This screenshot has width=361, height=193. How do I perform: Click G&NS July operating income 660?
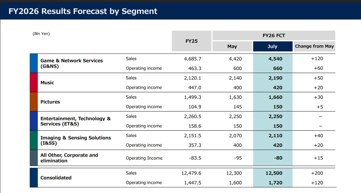[x=278, y=68]
